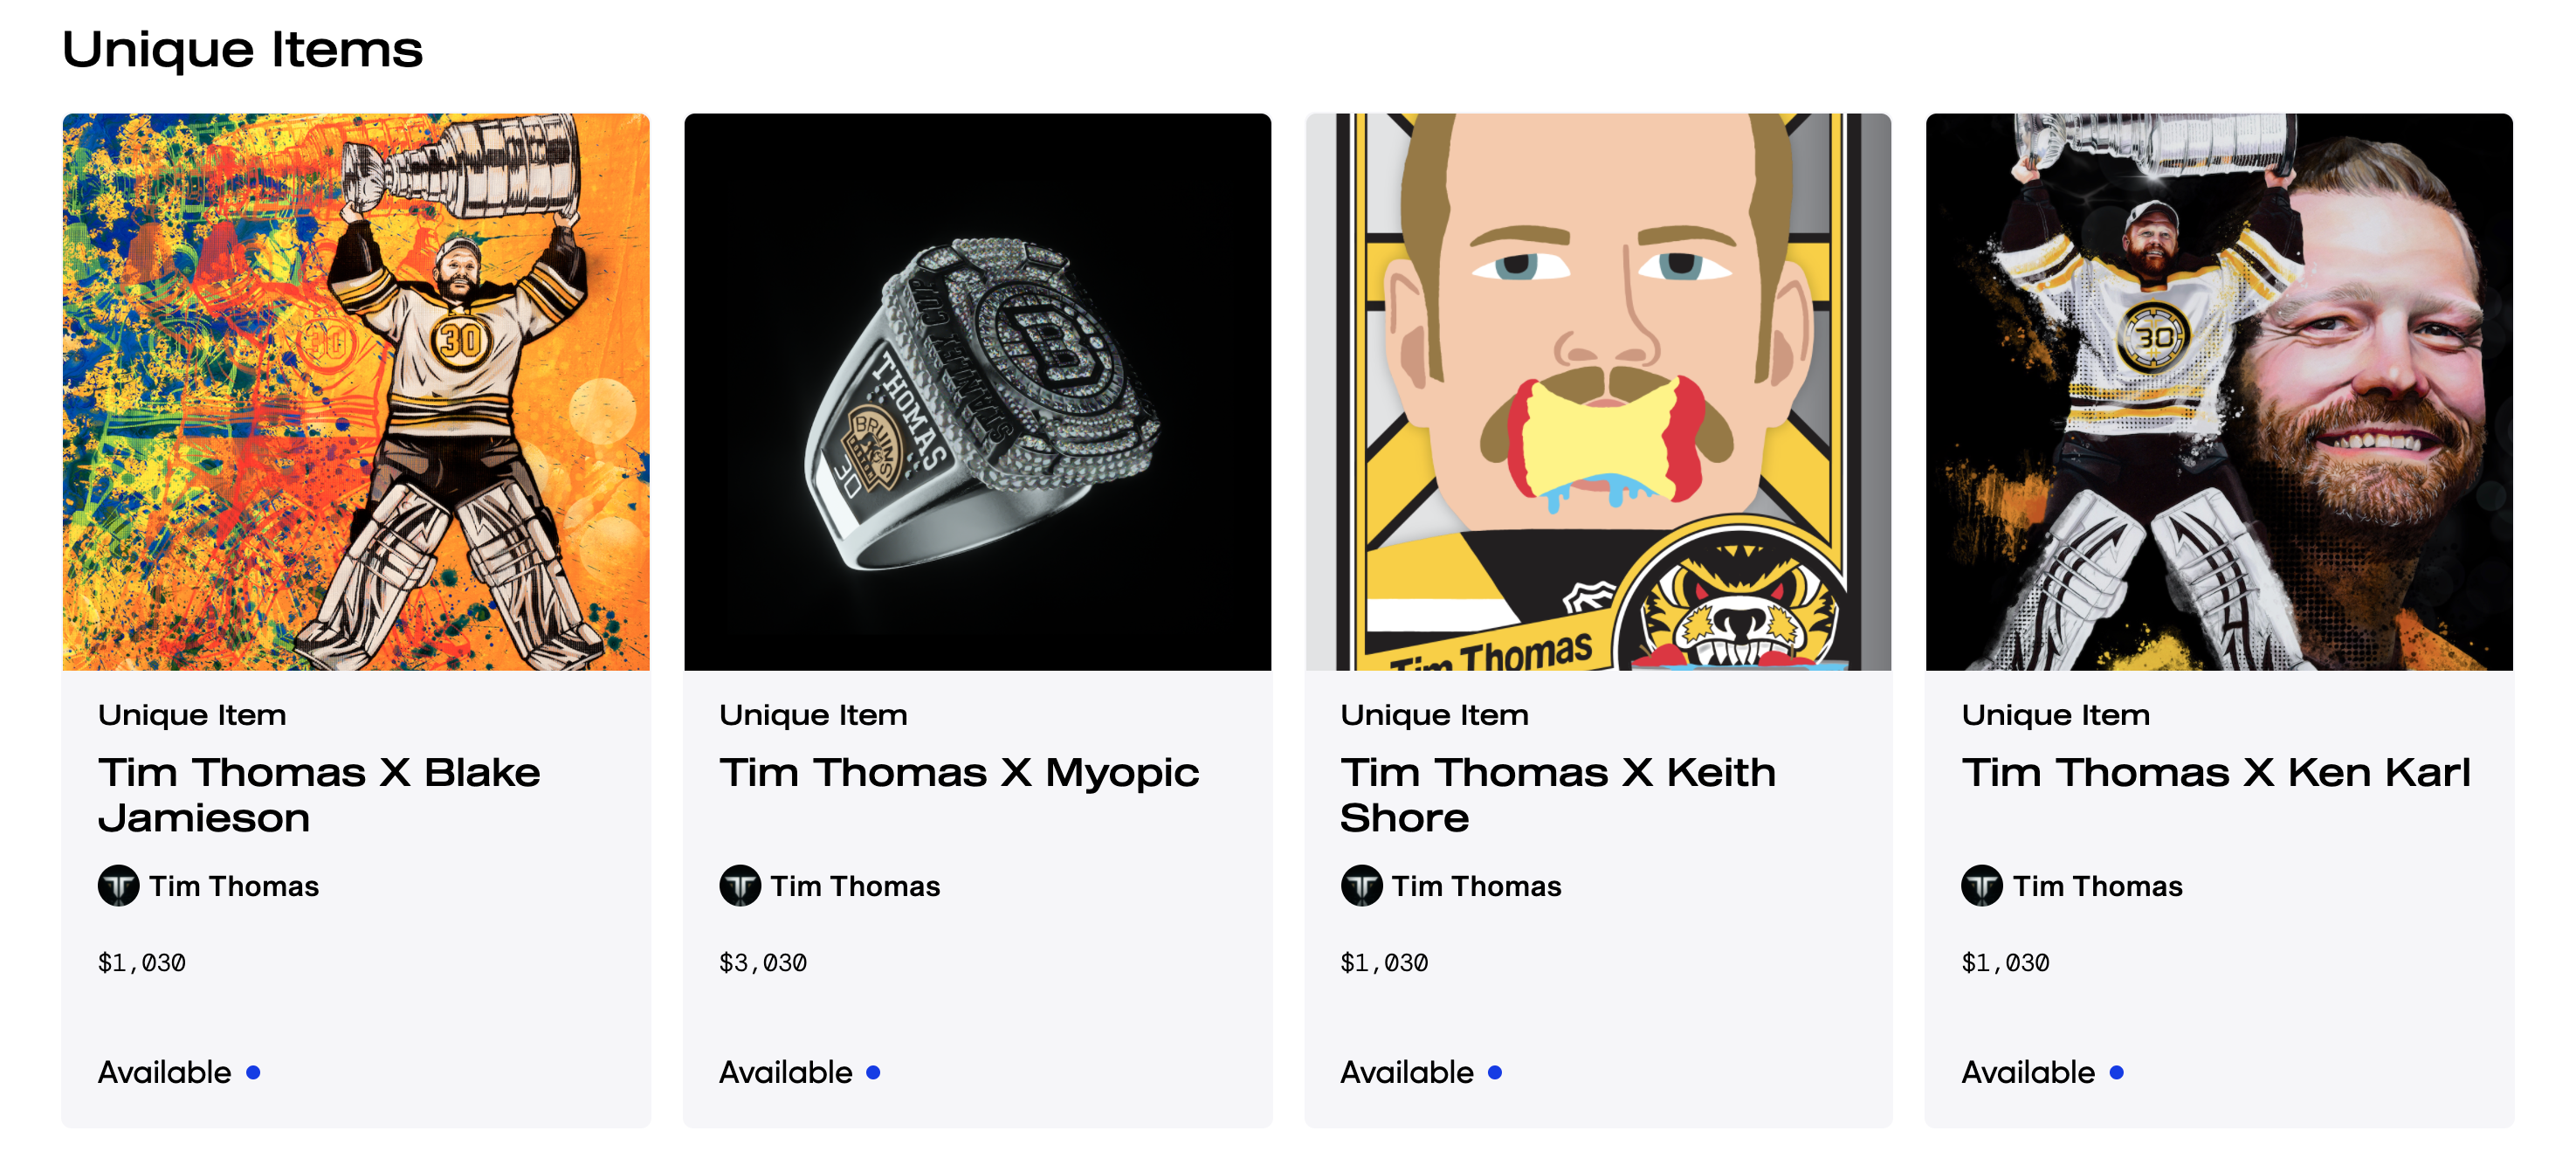The height and width of the screenshot is (1172, 2576).
Task: Open "Tim Thomas X Myopic" title
Action: (959, 773)
